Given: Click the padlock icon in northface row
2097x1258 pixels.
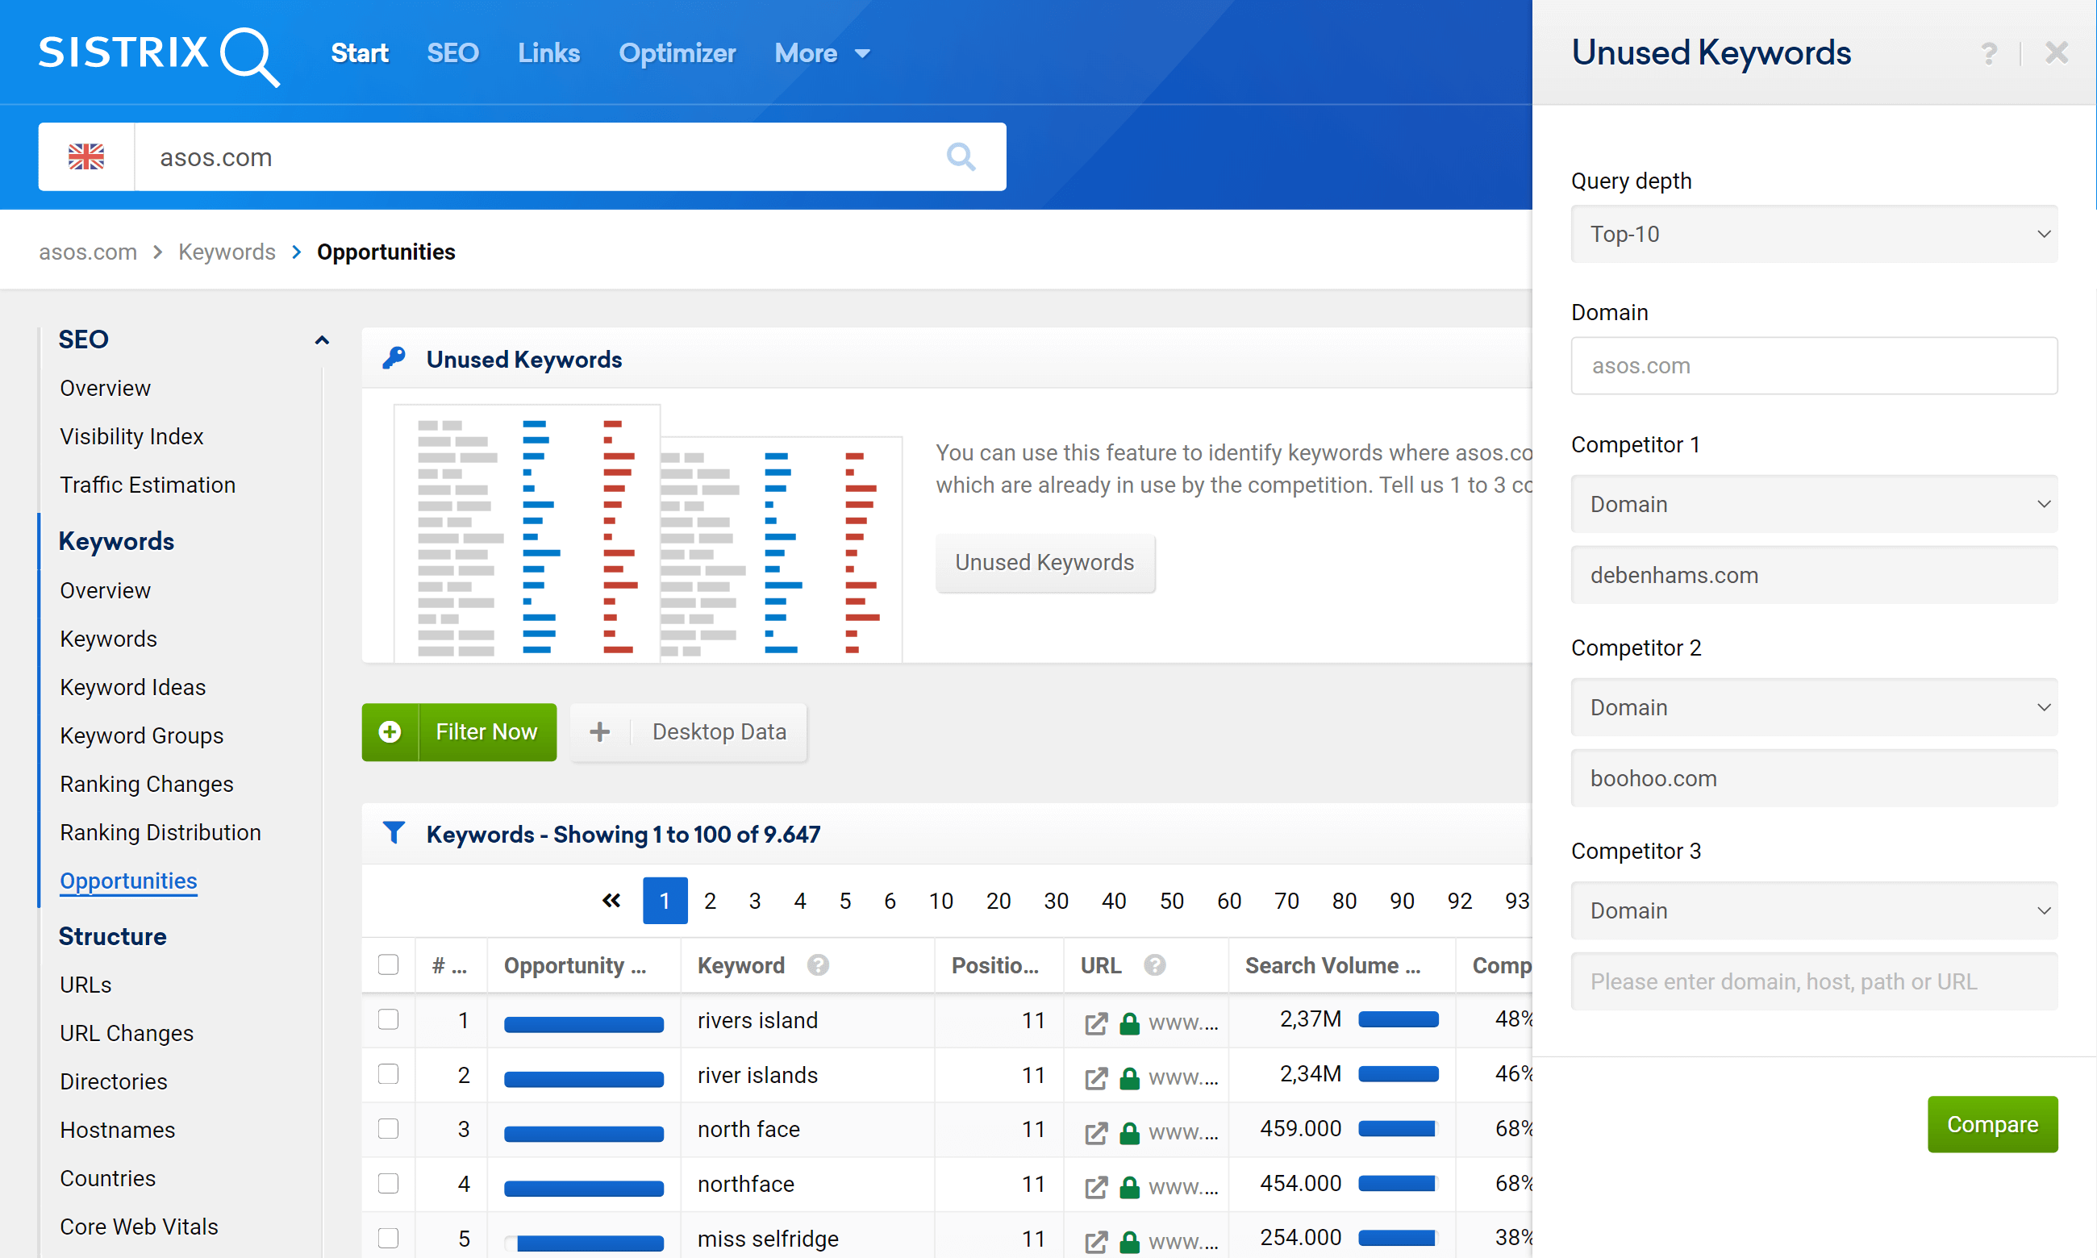Looking at the screenshot, I should (1129, 1187).
